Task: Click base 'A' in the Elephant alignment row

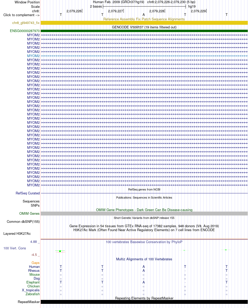Action: 144,282
